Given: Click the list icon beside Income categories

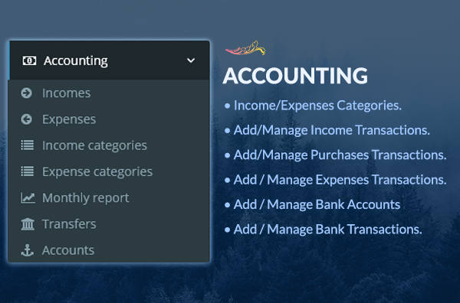Looking at the screenshot, I should click(x=27, y=145).
